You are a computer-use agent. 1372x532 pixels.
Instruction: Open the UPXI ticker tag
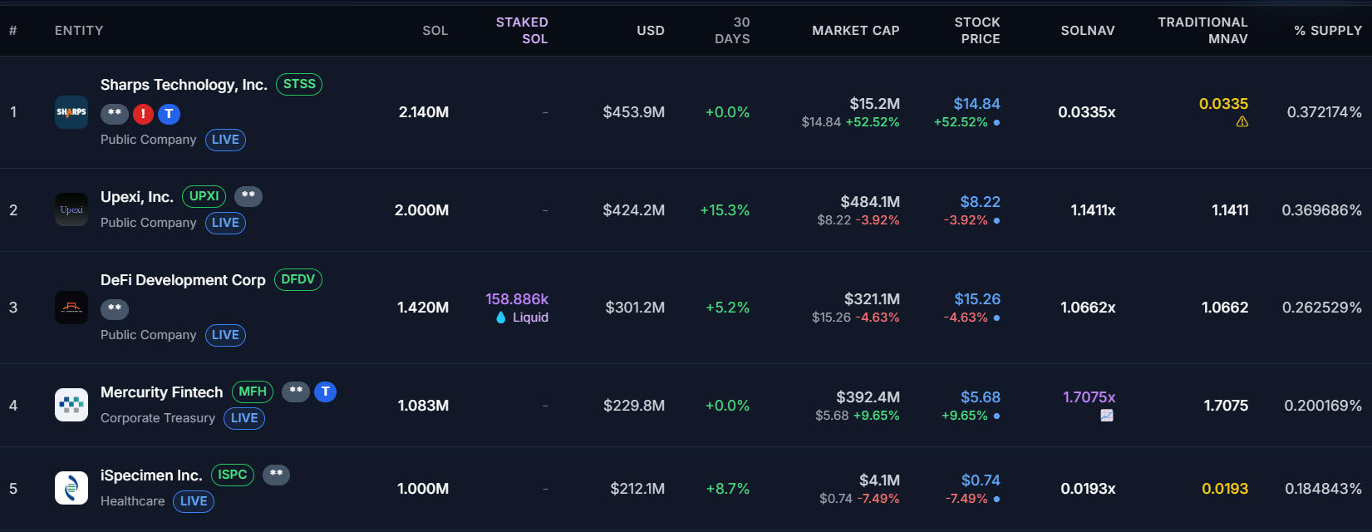204,196
